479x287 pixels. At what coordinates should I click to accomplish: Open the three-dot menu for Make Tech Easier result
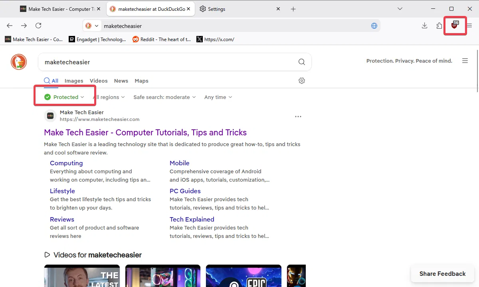pos(298,117)
